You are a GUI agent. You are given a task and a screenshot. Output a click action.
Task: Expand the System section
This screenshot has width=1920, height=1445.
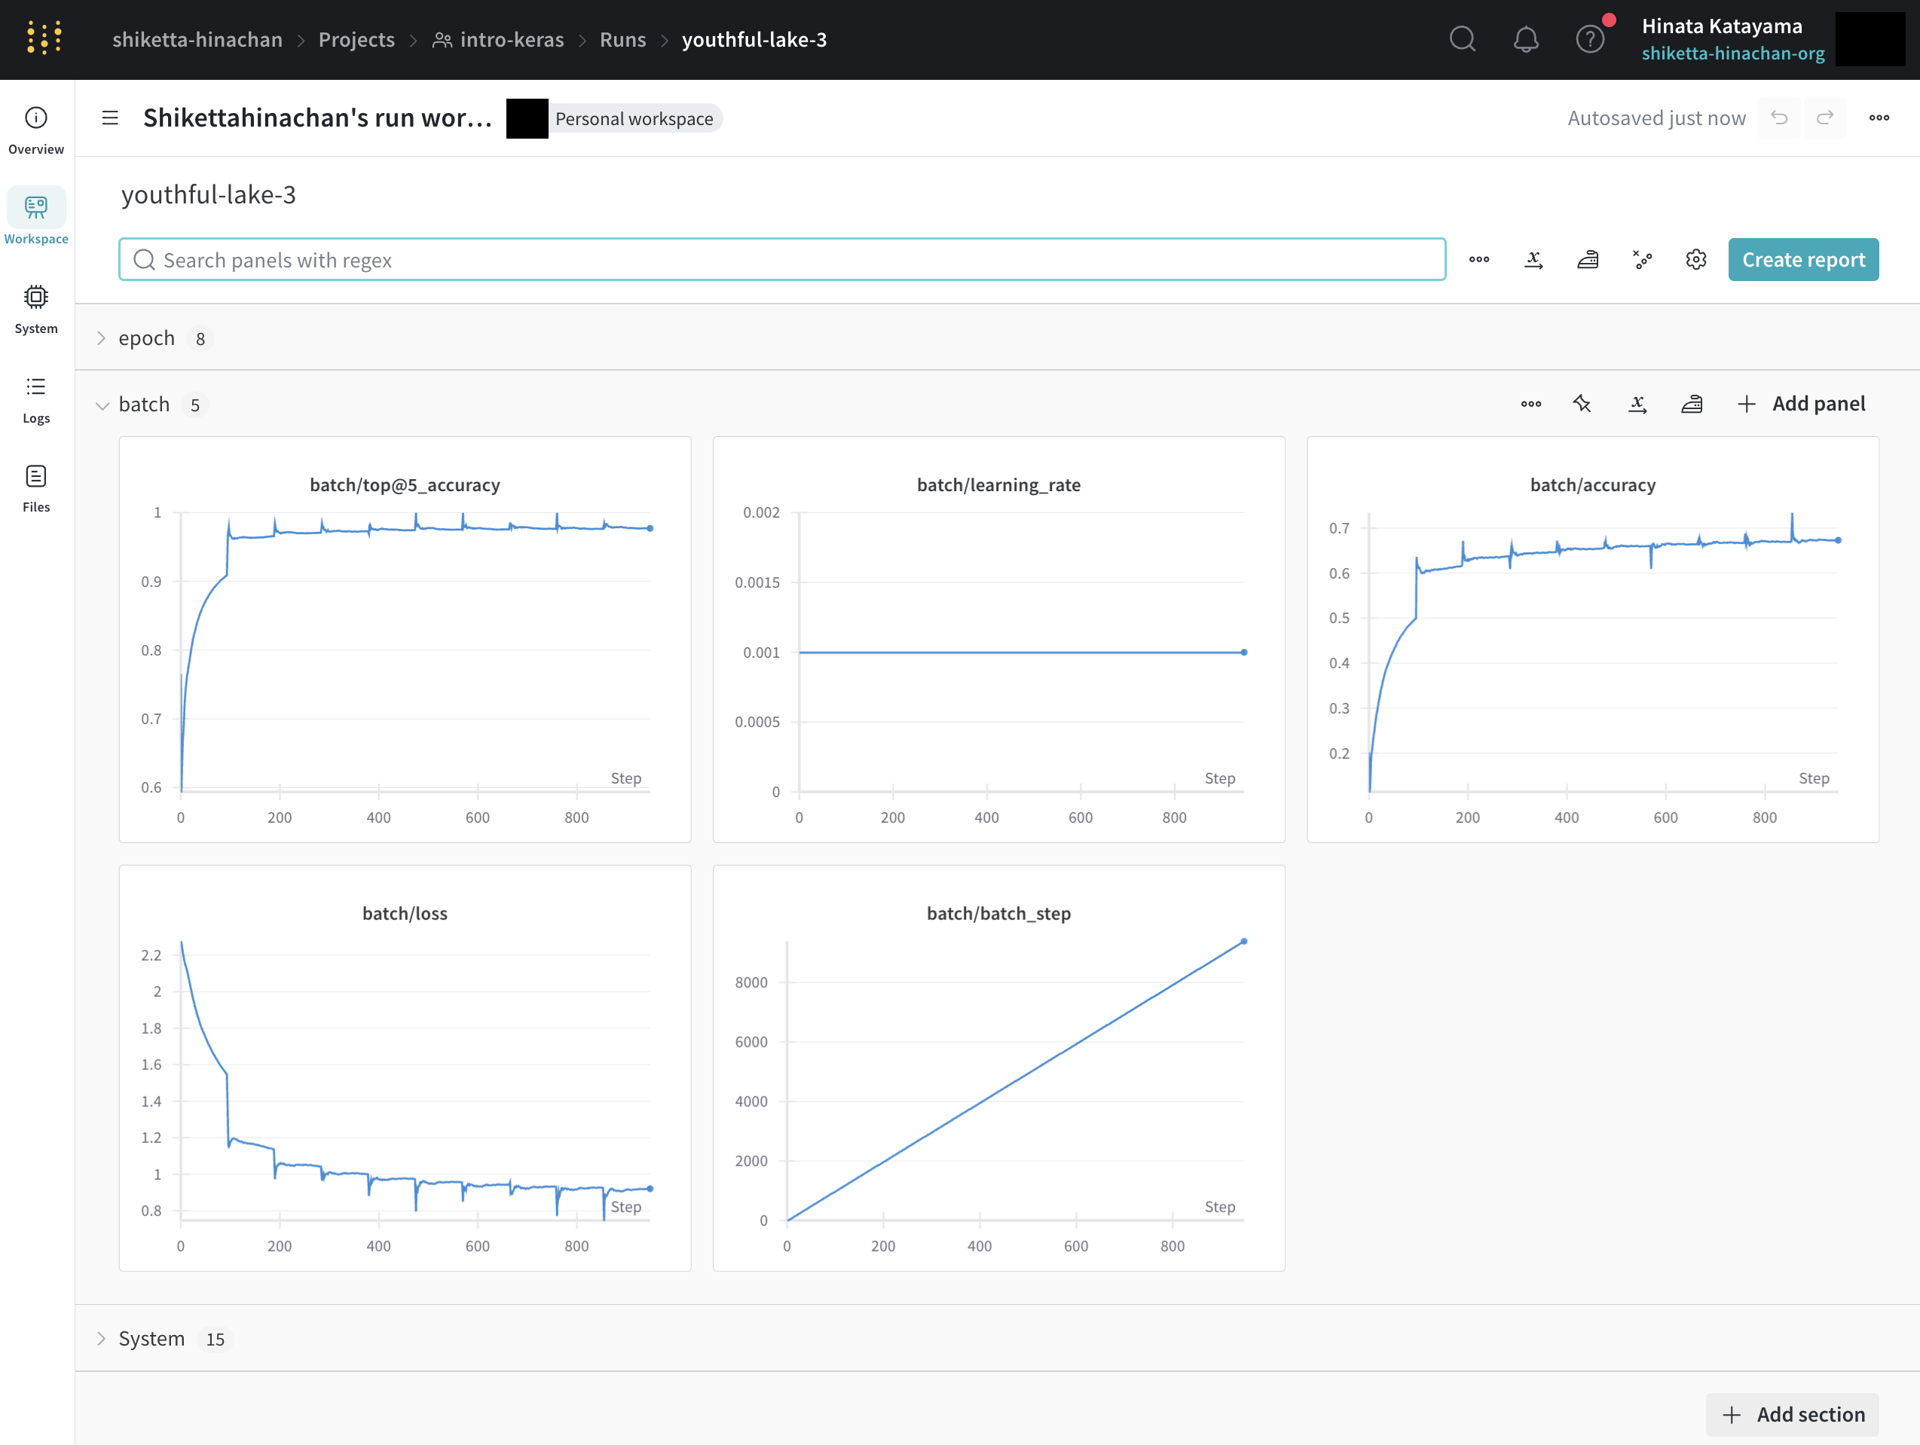(102, 1339)
